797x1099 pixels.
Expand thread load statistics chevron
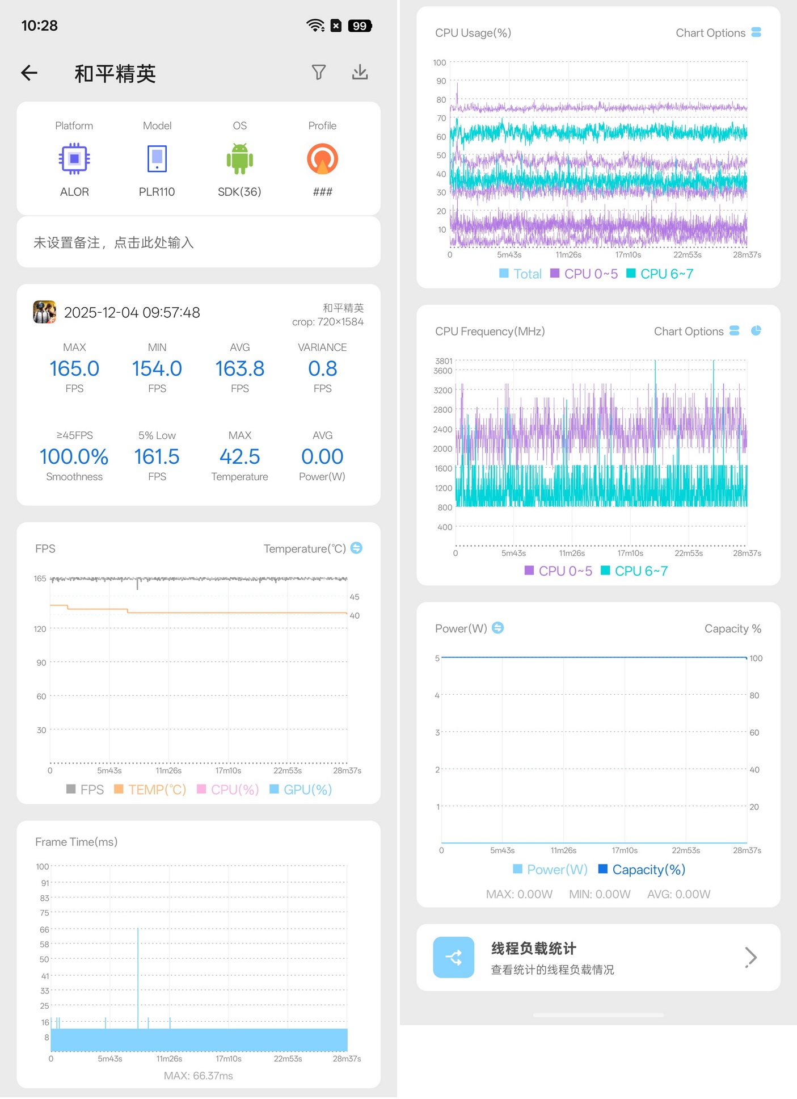point(750,958)
